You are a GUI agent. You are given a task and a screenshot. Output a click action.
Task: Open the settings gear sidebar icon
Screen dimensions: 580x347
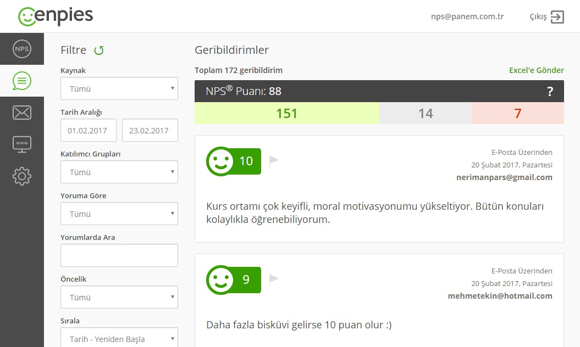click(22, 176)
